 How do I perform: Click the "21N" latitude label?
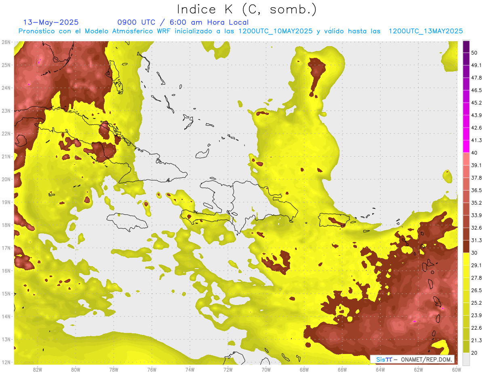(6, 157)
